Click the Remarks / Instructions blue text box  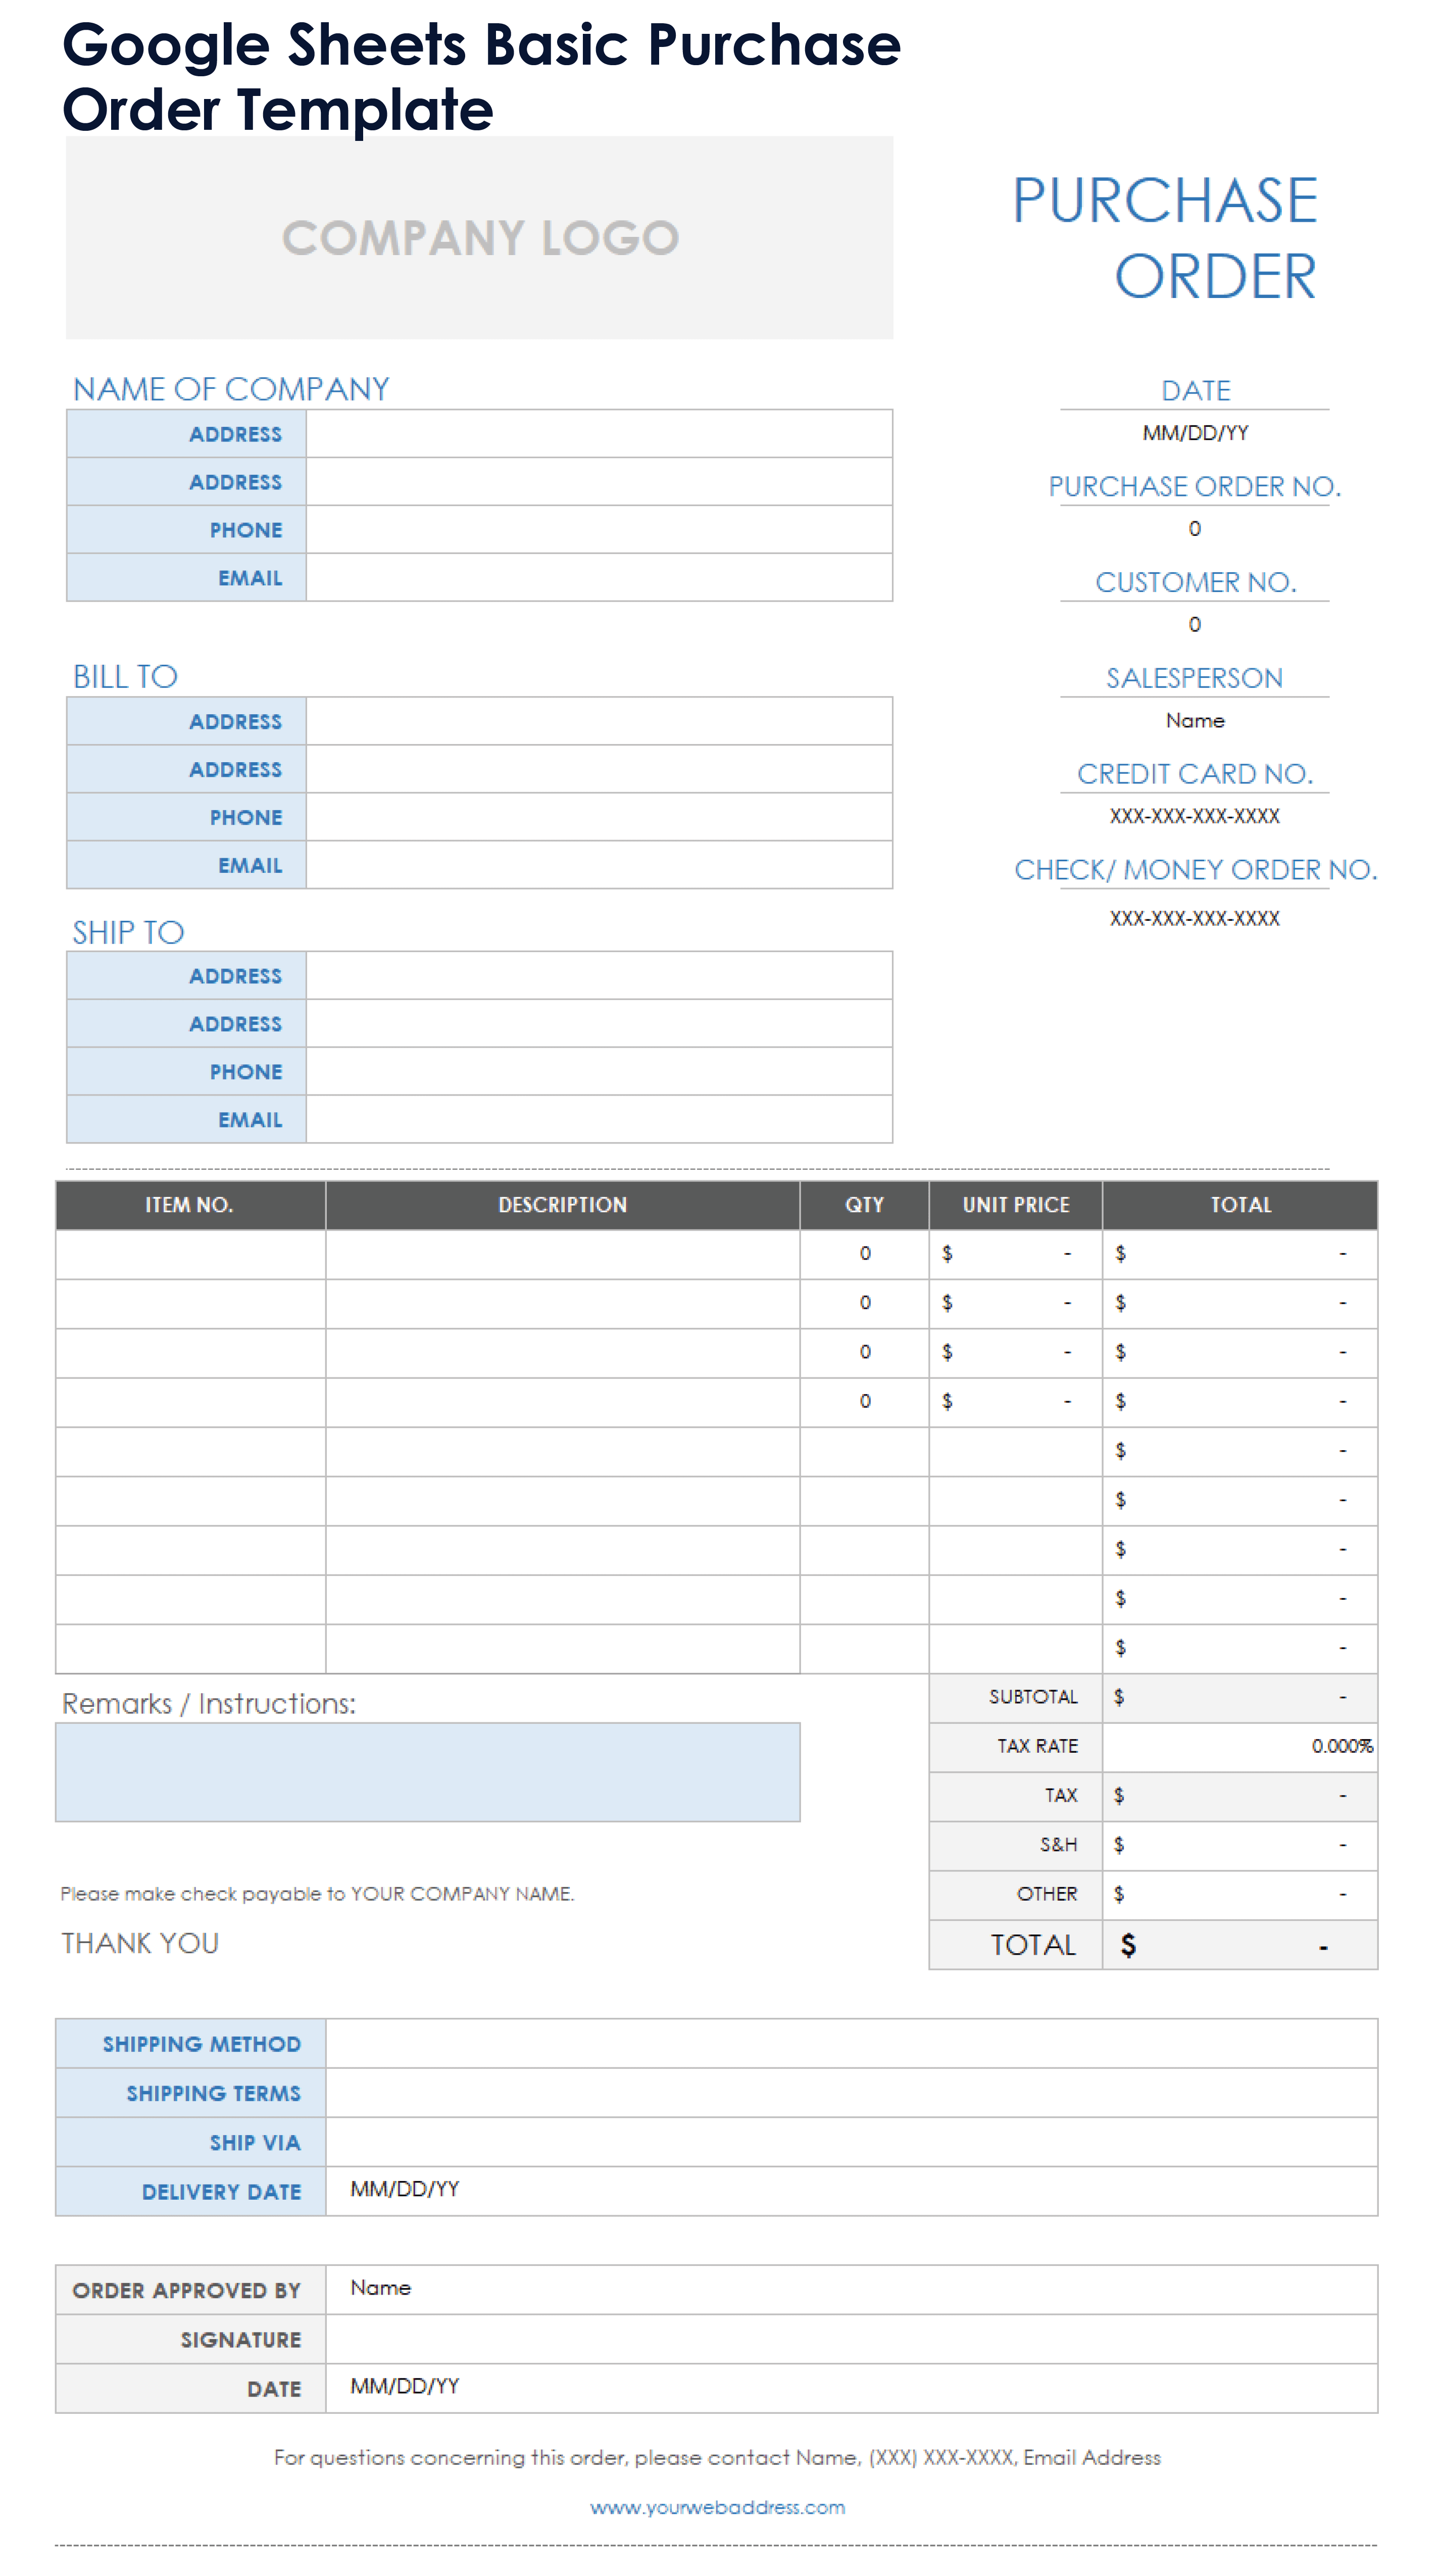[428, 1772]
